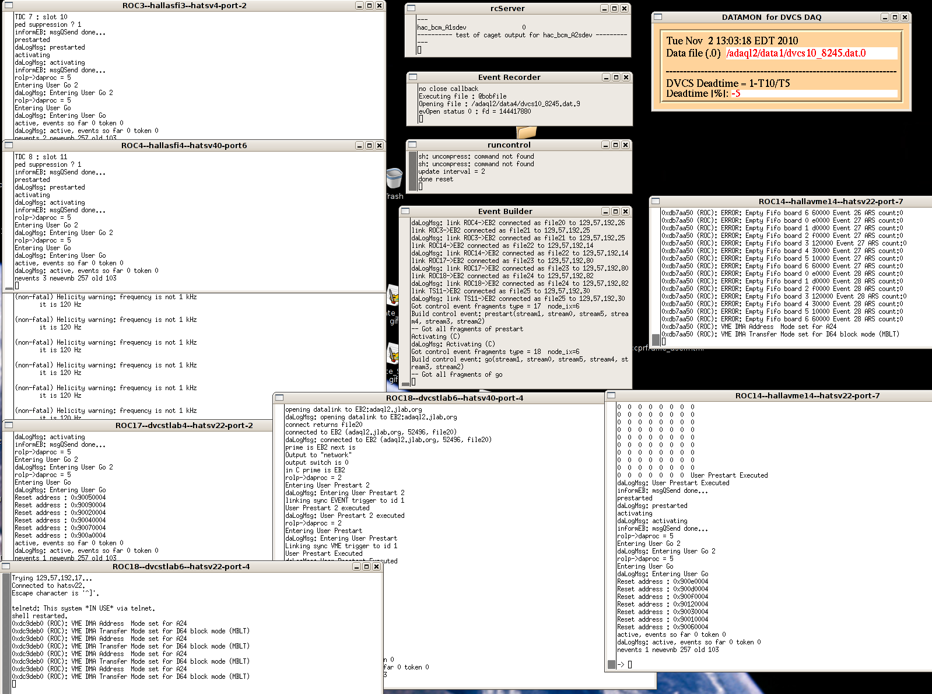Open window menu of rcServer window
The width and height of the screenshot is (932, 694).
pos(411,9)
